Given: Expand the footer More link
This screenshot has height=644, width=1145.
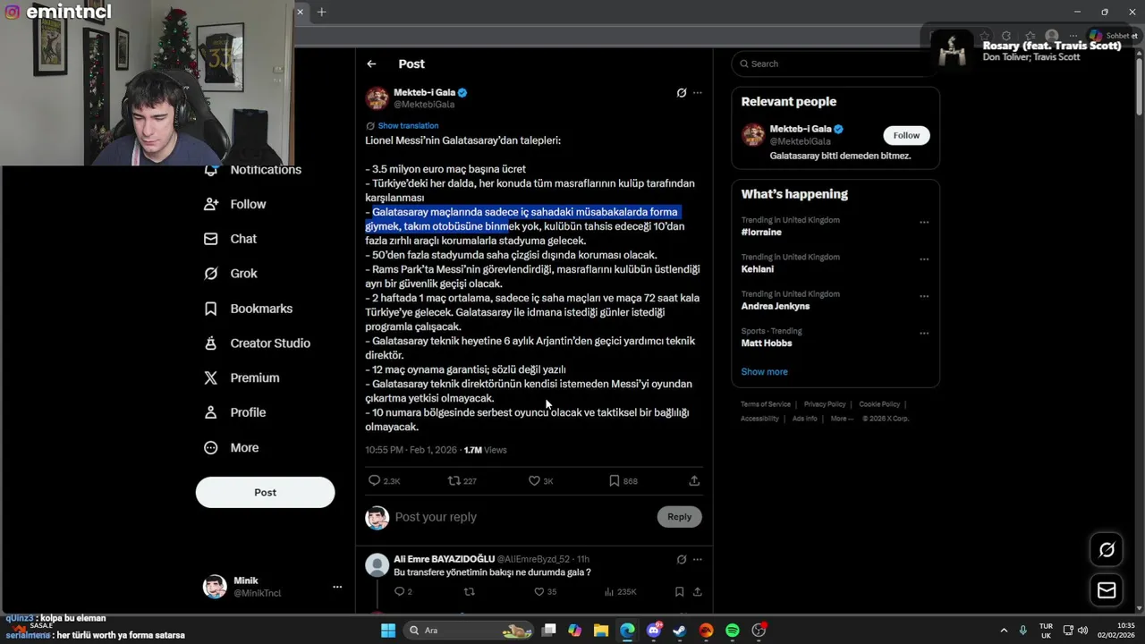Looking at the screenshot, I should pyautogui.click(x=841, y=419).
